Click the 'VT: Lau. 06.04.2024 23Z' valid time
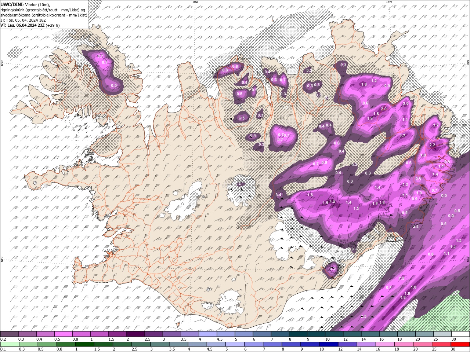470x352 pixels. click(x=22, y=25)
